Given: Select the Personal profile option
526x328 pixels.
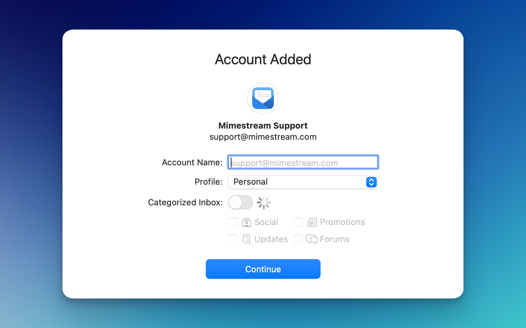Looking at the screenshot, I should coord(251,182).
